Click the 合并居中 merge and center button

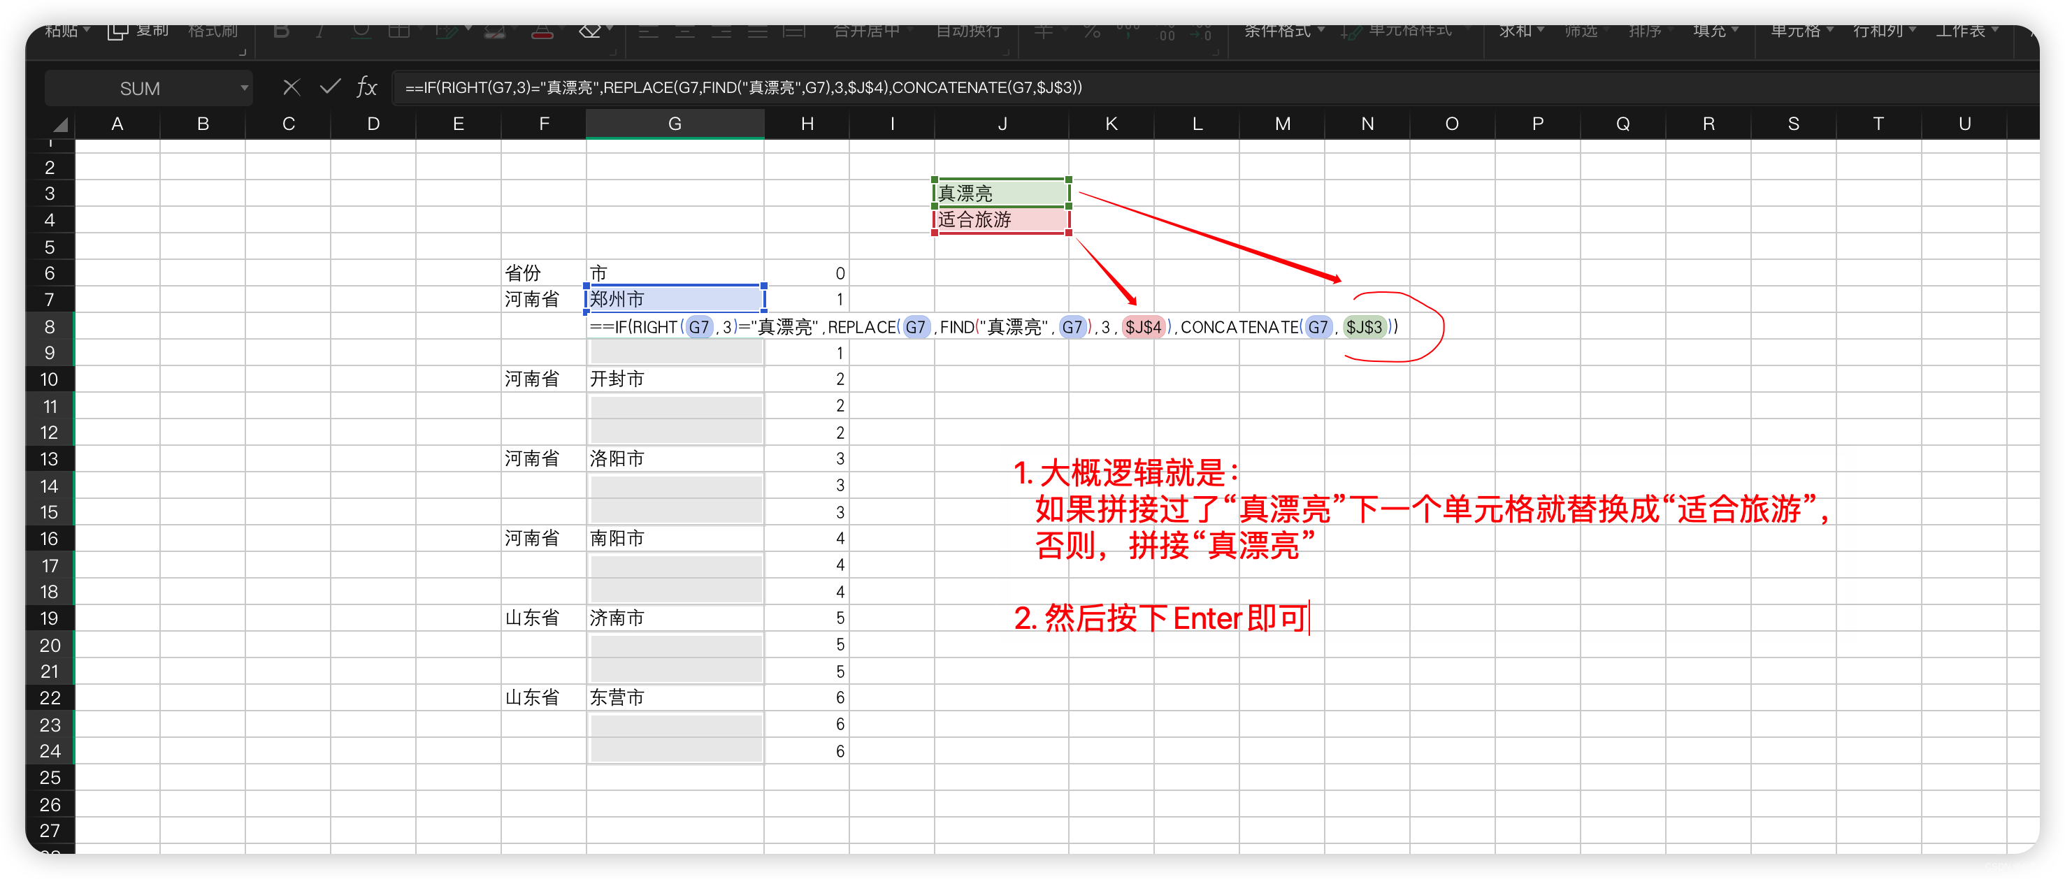point(867,31)
